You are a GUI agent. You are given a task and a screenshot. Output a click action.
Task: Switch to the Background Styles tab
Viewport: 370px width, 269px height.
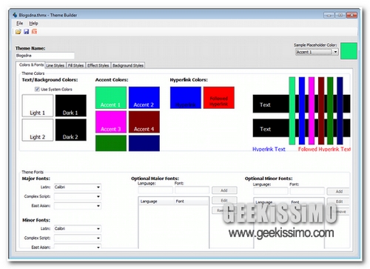click(128, 65)
